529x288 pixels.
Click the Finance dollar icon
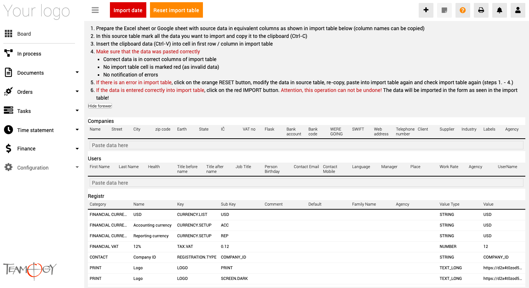pos(8,149)
